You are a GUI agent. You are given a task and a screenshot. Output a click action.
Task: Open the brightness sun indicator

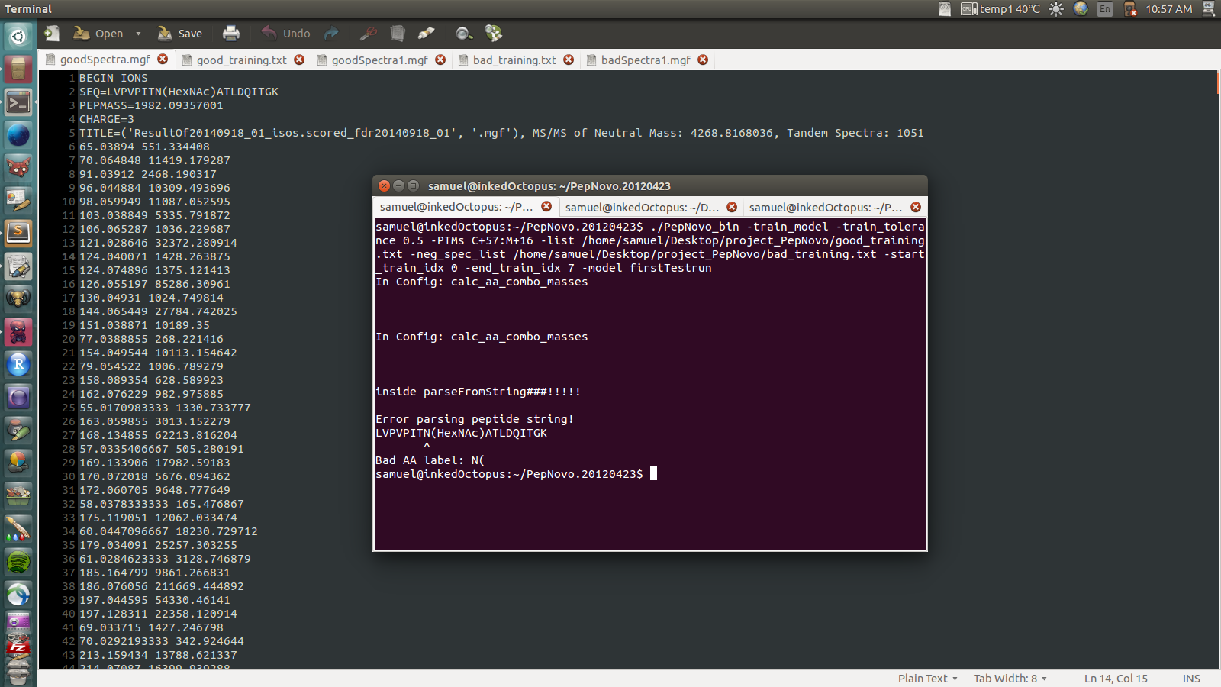[x=1056, y=9]
